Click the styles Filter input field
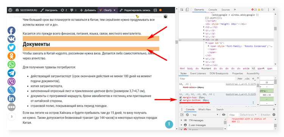The height and width of the screenshot is (137, 284). 208,79
